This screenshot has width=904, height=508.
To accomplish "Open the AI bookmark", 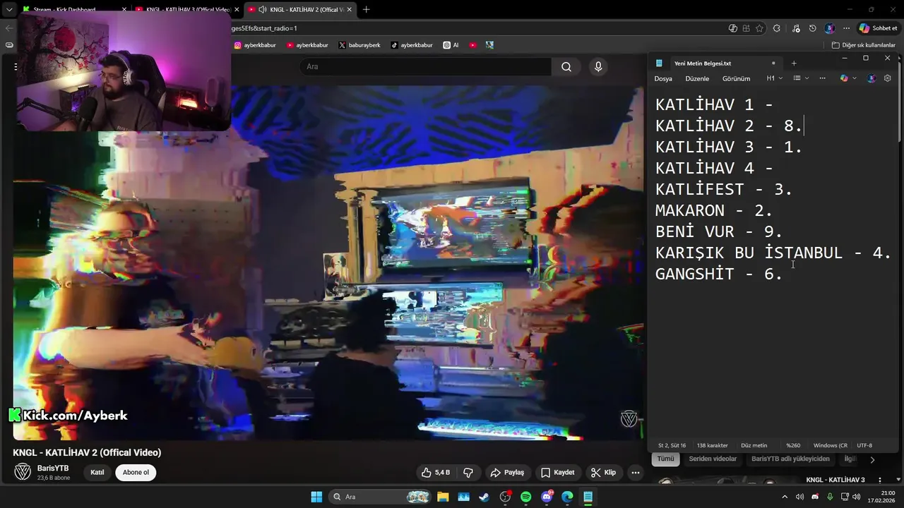I will [451, 45].
